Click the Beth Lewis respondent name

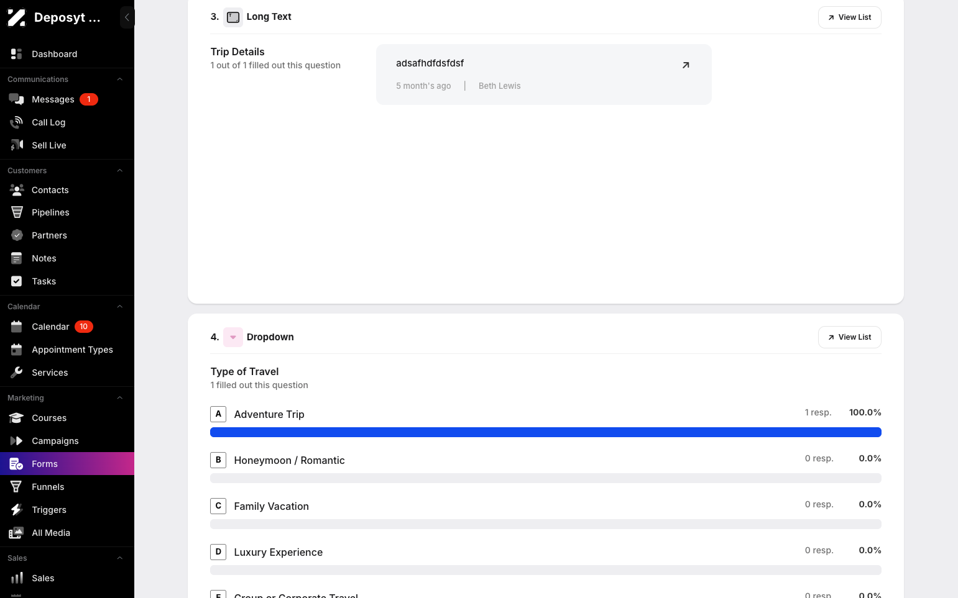pos(500,86)
